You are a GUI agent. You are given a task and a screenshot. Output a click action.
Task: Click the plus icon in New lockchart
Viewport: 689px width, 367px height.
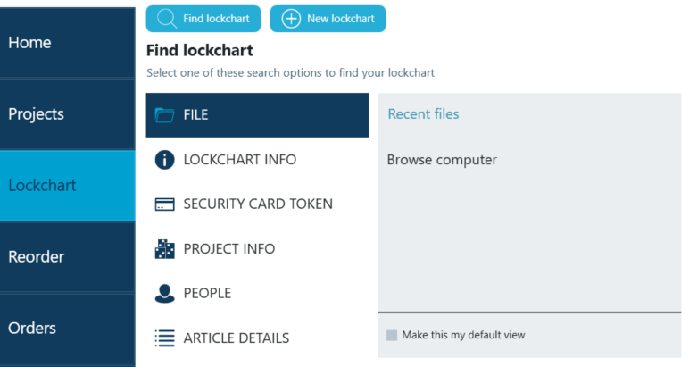tap(290, 19)
